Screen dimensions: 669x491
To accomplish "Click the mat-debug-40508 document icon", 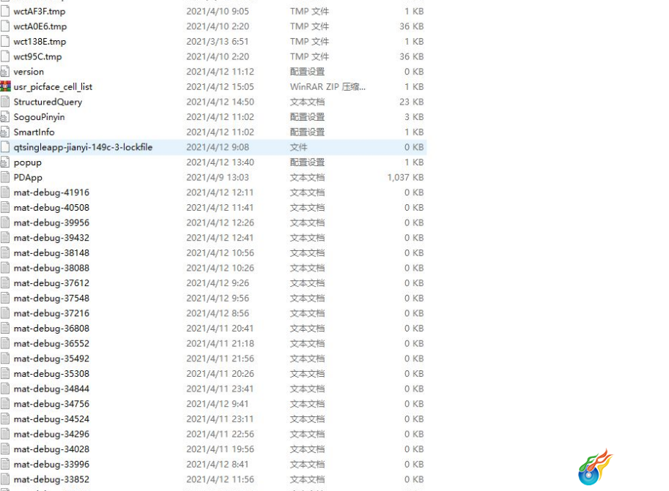I will pyautogui.click(x=5, y=208).
